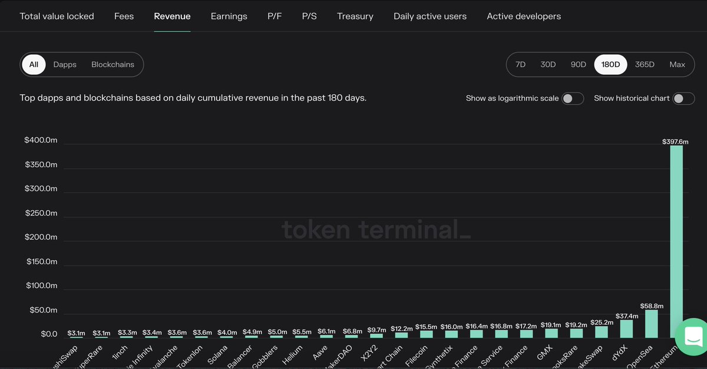The image size is (707, 369).
Task: Switch the time range to 365D
Action: coord(645,64)
